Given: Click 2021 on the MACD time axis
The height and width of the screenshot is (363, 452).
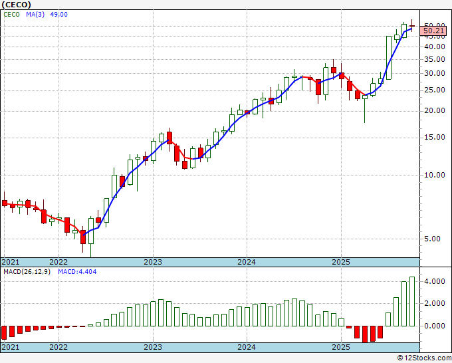Looking at the screenshot, I should (x=11, y=347).
